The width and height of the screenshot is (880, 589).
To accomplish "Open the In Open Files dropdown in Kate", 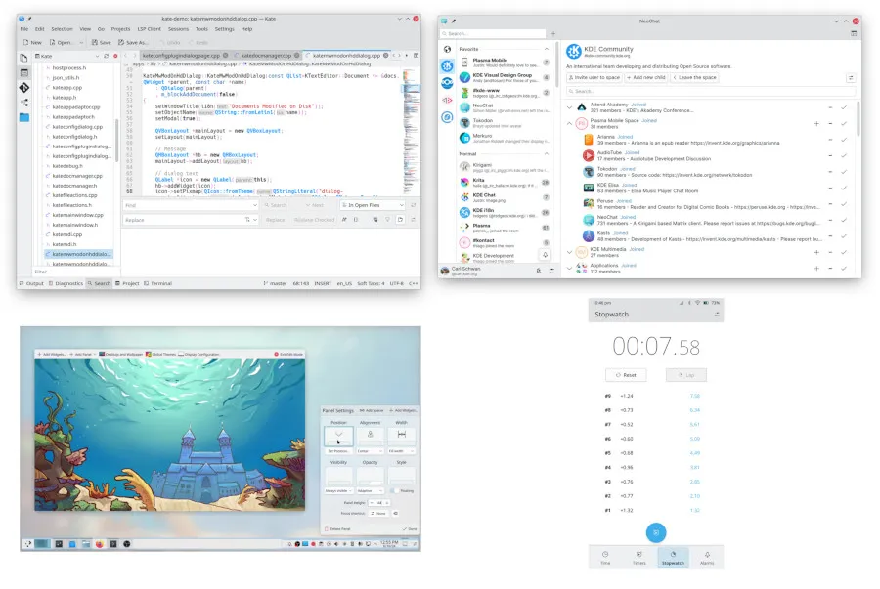I will 372,205.
